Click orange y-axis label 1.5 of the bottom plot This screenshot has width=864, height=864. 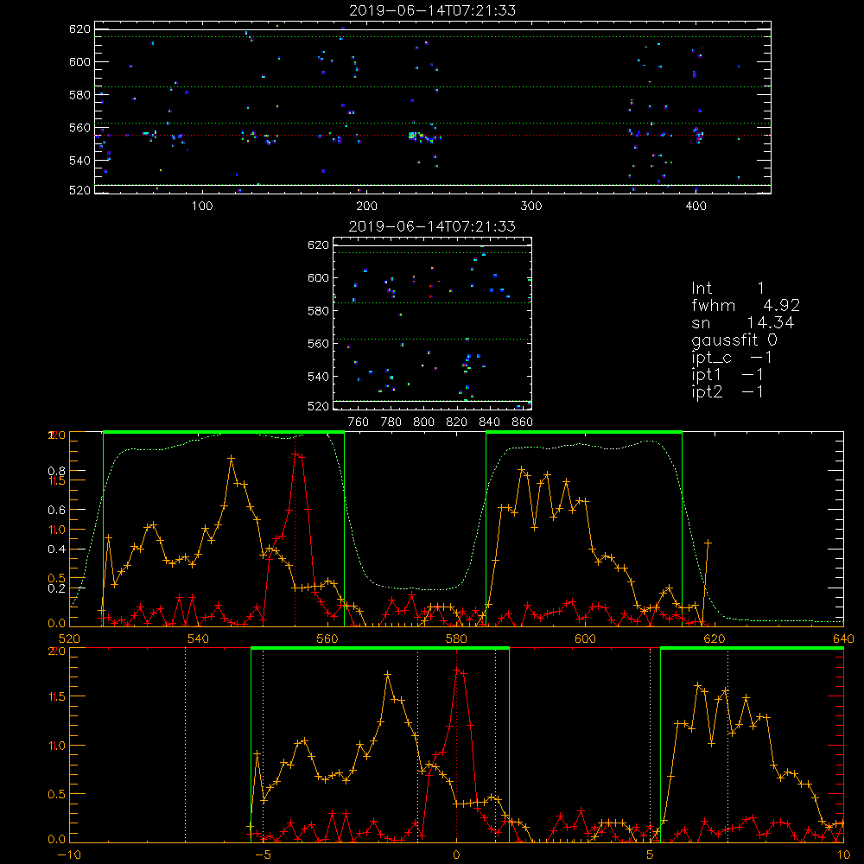[57, 697]
